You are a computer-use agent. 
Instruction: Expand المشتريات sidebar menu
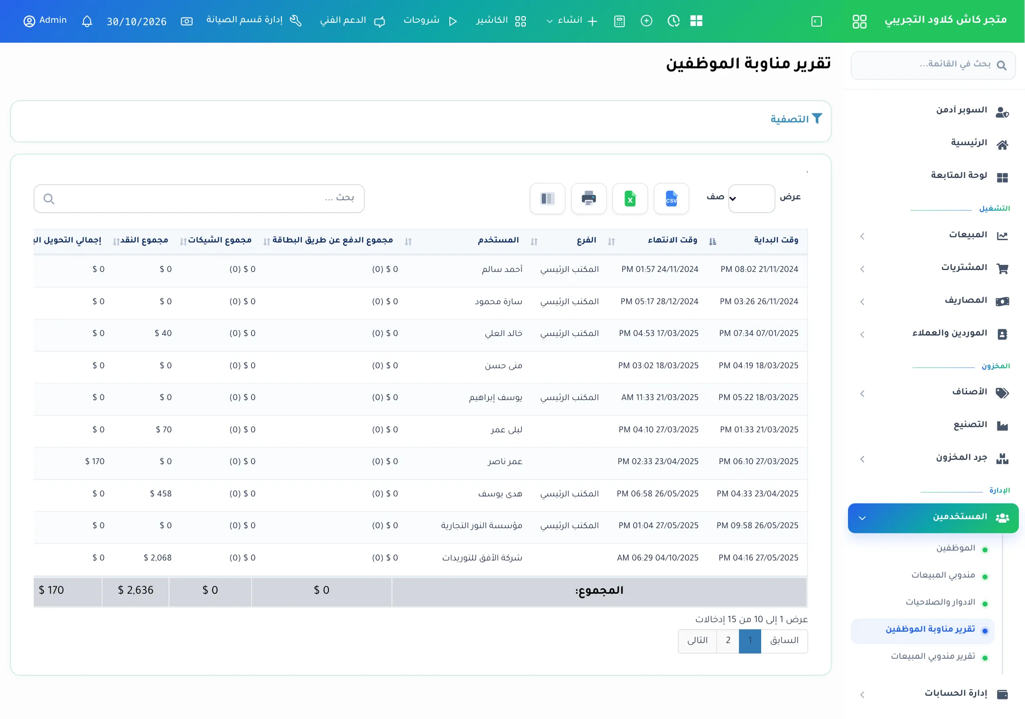coord(932,268)
